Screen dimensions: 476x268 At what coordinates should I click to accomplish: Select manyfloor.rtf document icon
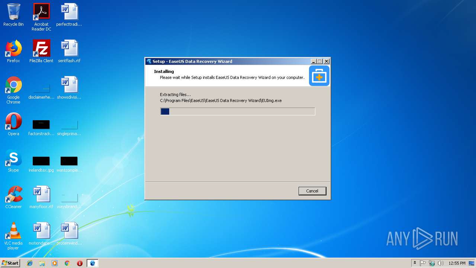[41, 198]
